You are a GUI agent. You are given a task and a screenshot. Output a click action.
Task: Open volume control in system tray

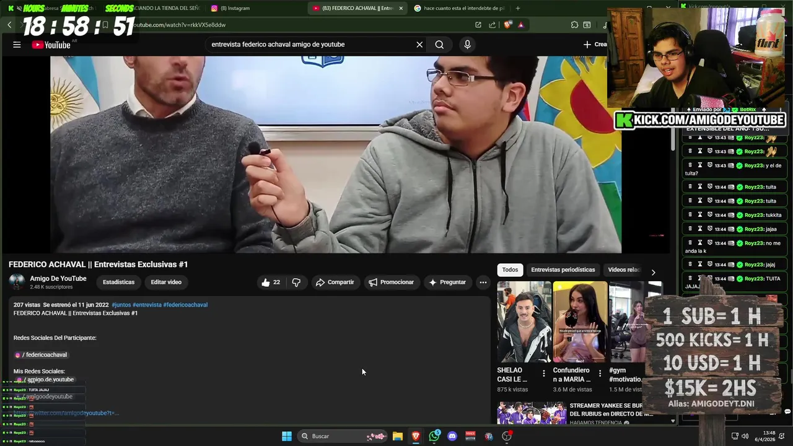[745, 436]
